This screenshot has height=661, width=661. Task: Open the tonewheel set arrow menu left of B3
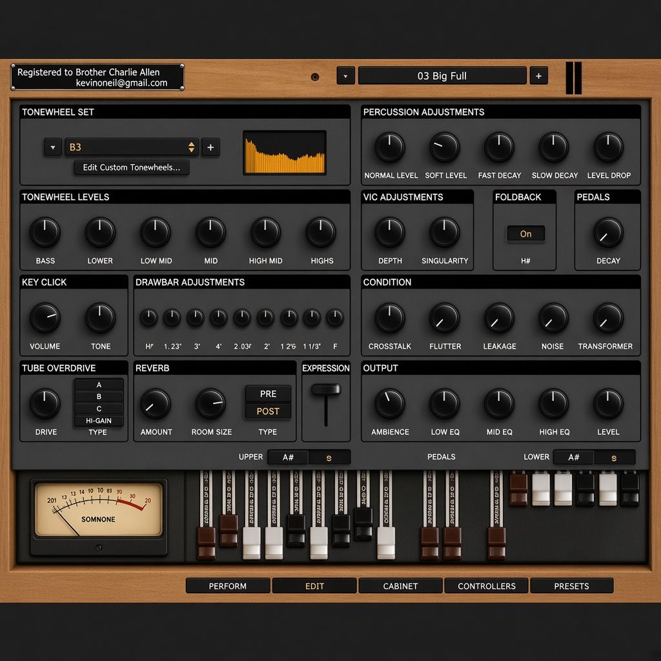[53, 147]
